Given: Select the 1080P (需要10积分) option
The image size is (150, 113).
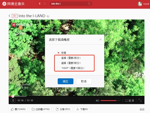Looking at the screenshot, I should point(70,68).
